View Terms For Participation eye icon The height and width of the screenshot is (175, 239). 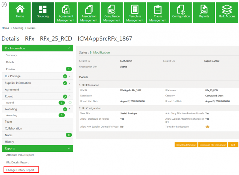(x=207, y=127)
